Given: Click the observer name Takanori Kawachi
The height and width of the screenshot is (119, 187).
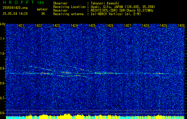Looking at the screenshot, I should [x=105, y=3].
